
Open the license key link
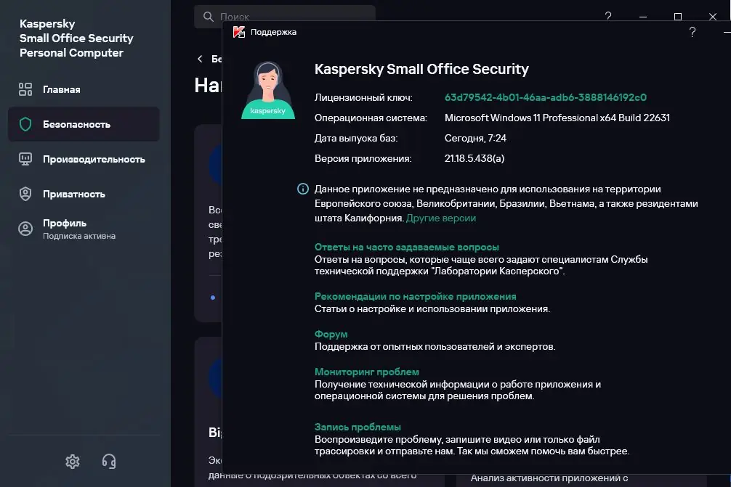[x=545, y=97]
